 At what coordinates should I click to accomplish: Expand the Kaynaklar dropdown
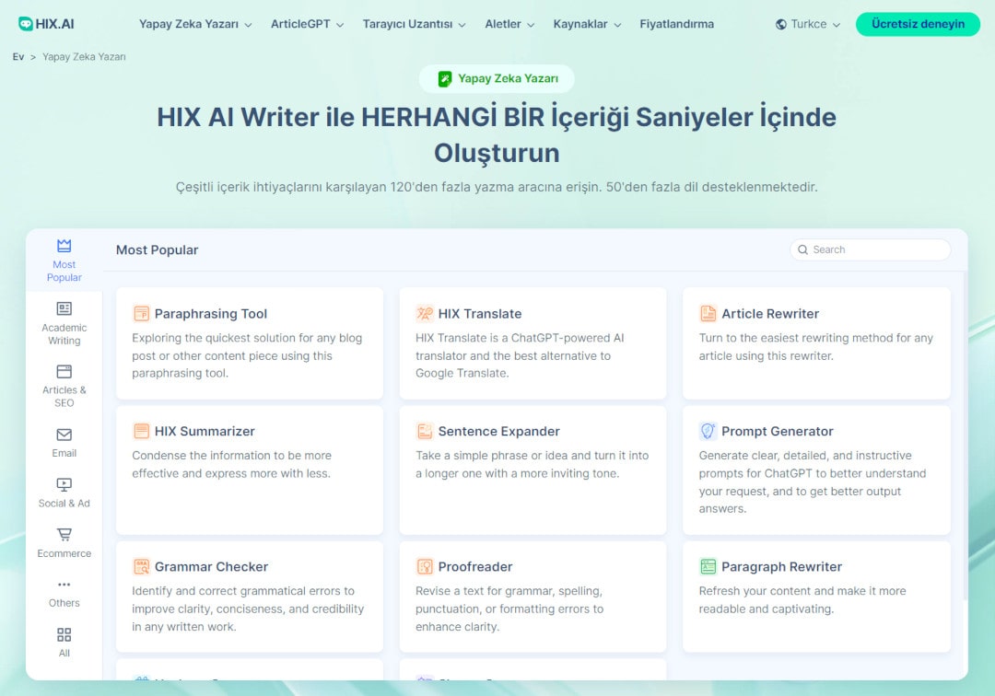[x=587, y=24]
